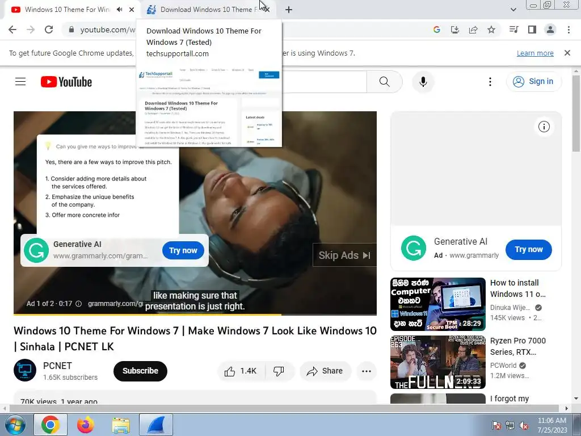This screenshot has width=581, height=436.
Task: Open the PCNET channel avatar
Action: click(25, 370)
